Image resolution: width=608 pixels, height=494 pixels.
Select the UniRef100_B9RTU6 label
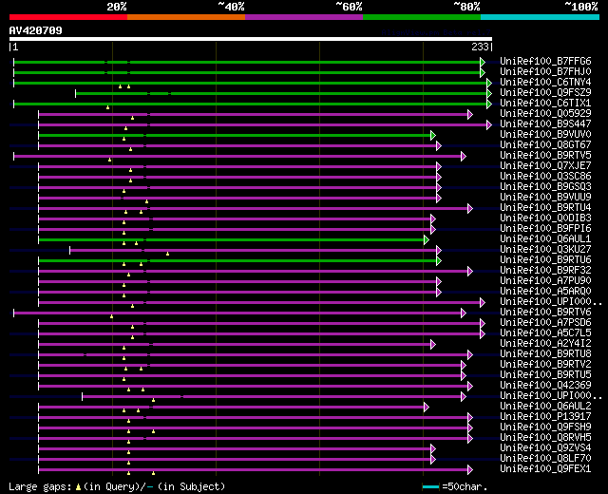point(545,260)
